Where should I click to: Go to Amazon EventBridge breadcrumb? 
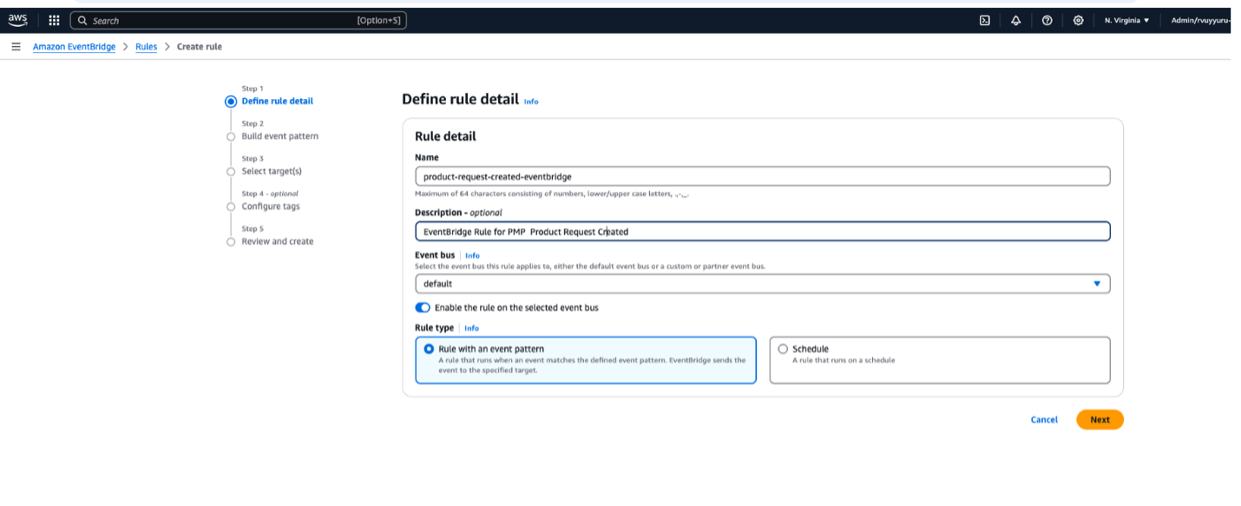[x=74, y=47]
